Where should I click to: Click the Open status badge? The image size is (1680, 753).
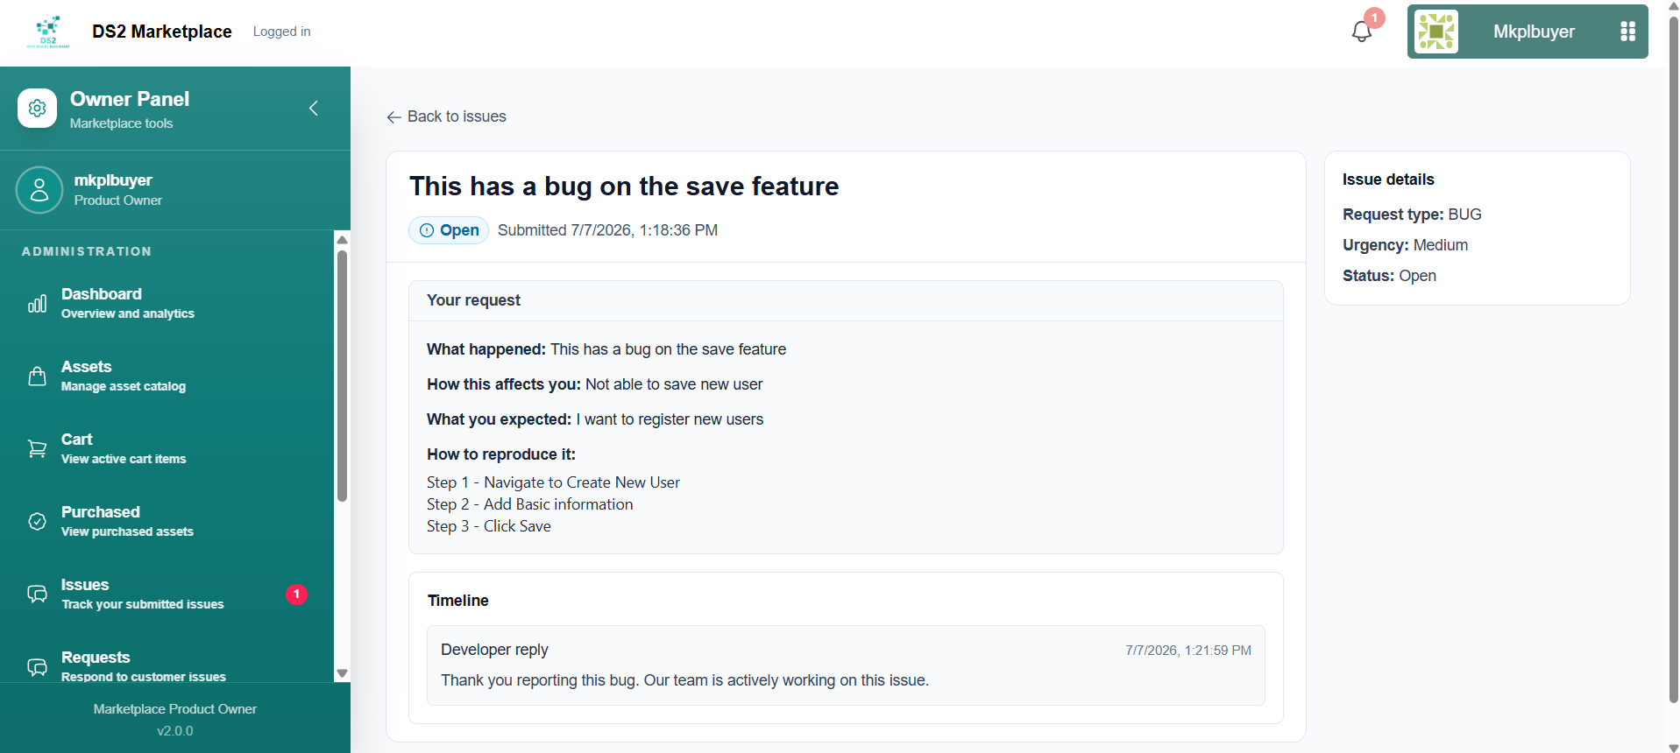click(449, 230)
